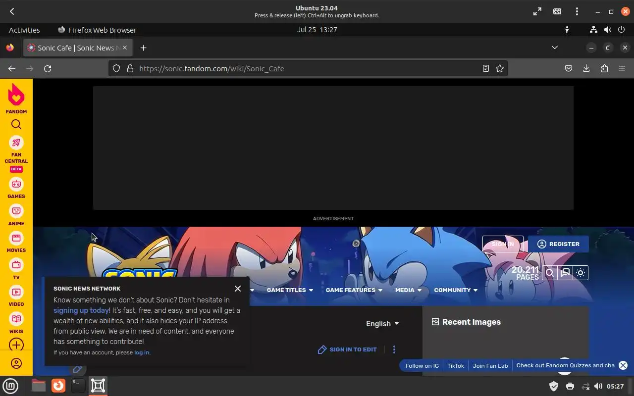
Task: Close the Sonic Cafe tab
Action: click(x=125, y=48)
